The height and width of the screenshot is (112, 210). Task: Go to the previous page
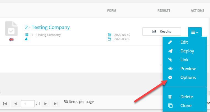pyautogui.click(x=15, y=104)
